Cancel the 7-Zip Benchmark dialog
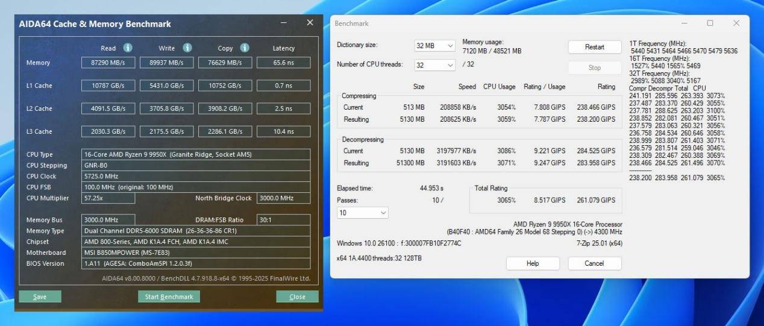The height and width of the screenshot is (326, 764). (594, 263)
